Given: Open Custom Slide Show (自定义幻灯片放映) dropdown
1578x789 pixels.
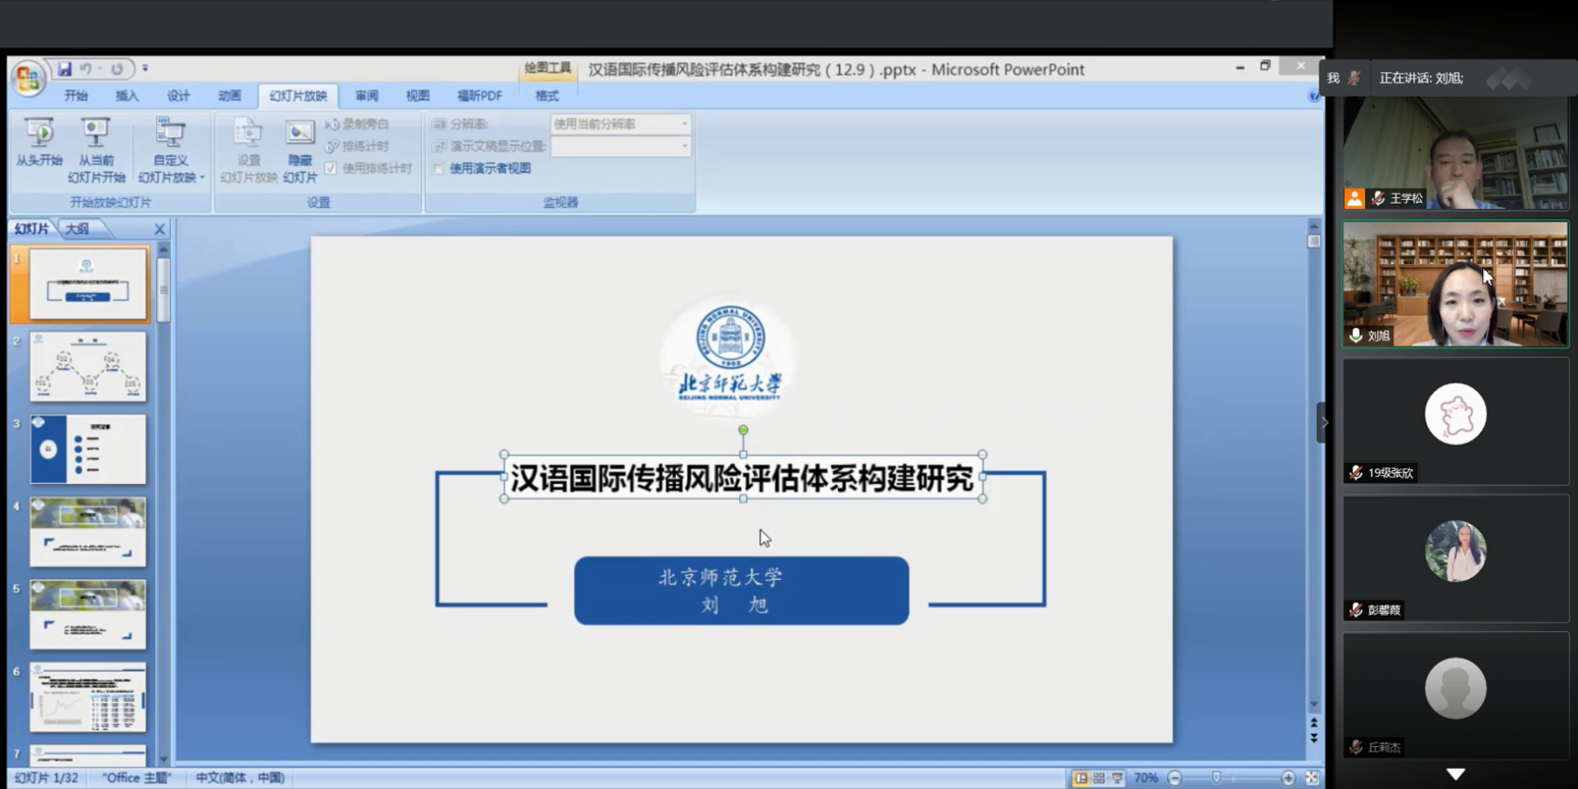Looking at the screenshot, I should [171, 152].
